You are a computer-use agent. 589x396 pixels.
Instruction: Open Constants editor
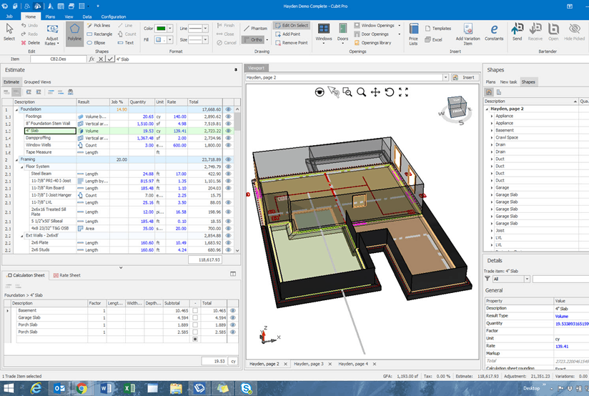[494, 33]
